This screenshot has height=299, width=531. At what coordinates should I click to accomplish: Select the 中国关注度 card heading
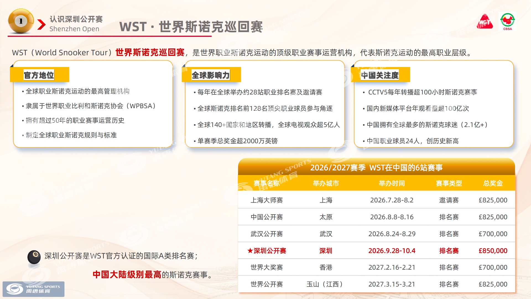[380, 75]
